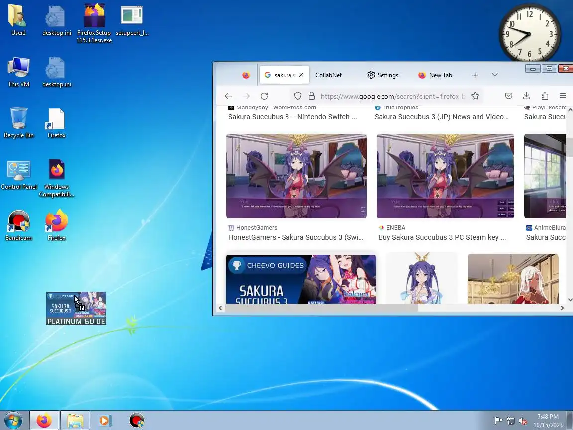Launch the Firefox logo desktop shortcut beside Bandicam

click(56, 225)
